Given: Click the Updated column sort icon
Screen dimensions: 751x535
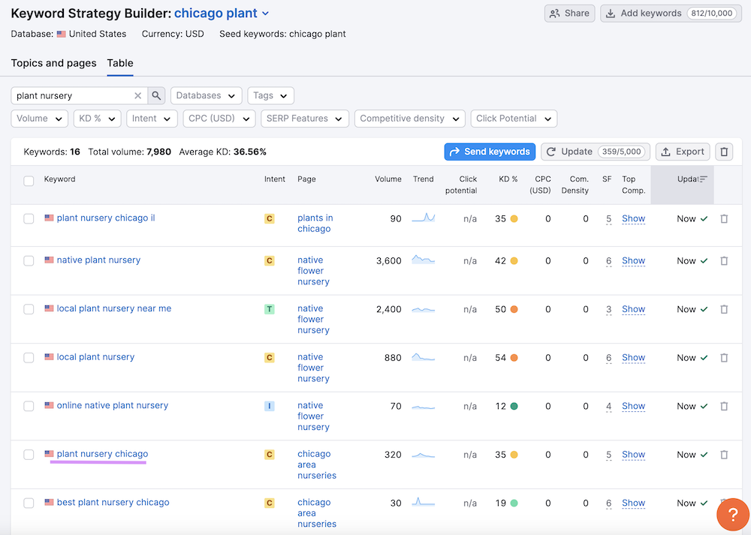Looking at the screenshot, I should tap(704, 179).
